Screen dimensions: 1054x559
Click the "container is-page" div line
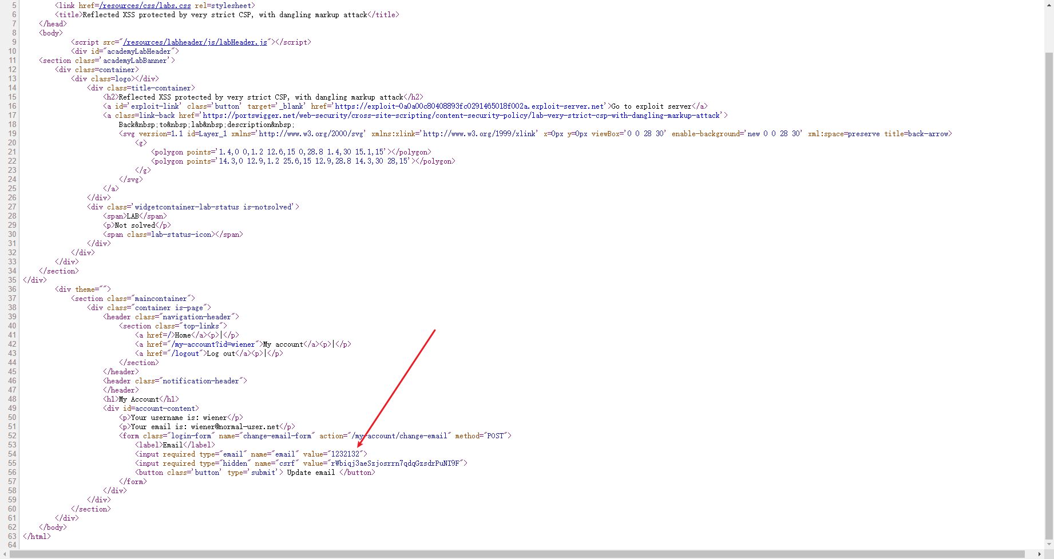point(149,308)
